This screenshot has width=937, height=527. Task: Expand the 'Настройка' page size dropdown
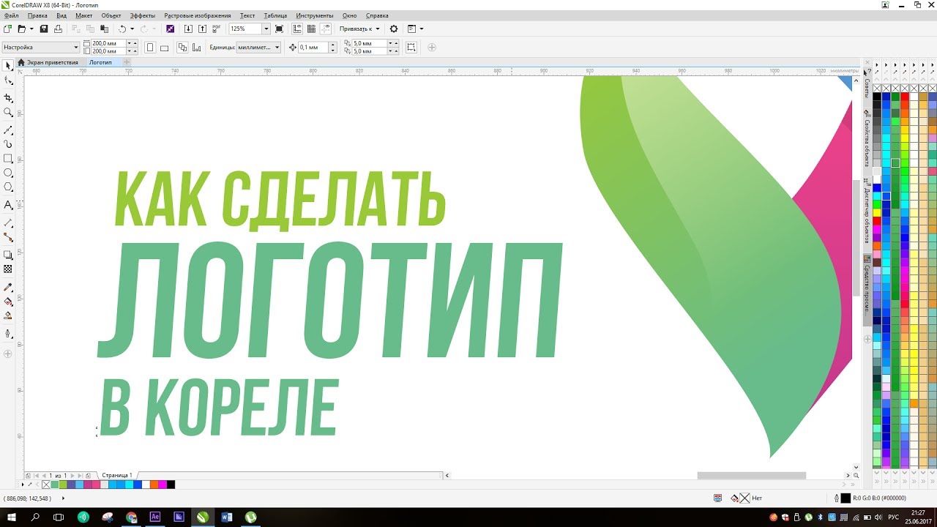[75, 48]
